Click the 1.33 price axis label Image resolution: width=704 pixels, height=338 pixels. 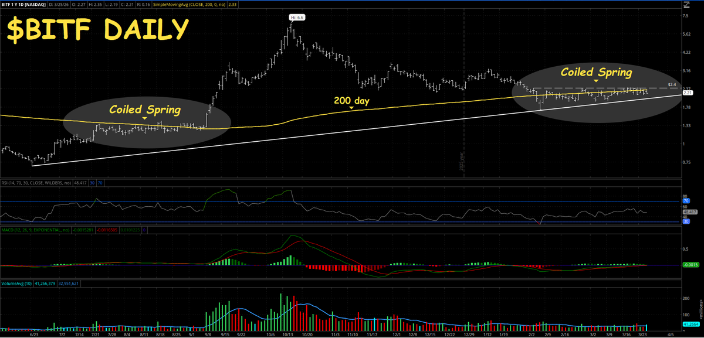point(687,125)
